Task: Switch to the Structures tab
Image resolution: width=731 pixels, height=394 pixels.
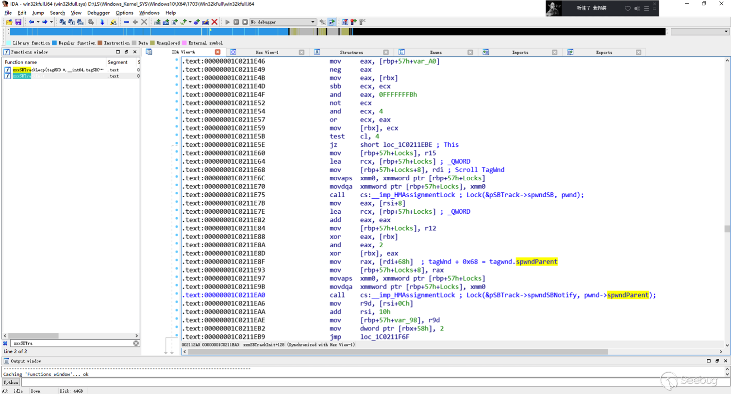Action: click(351, 52)
